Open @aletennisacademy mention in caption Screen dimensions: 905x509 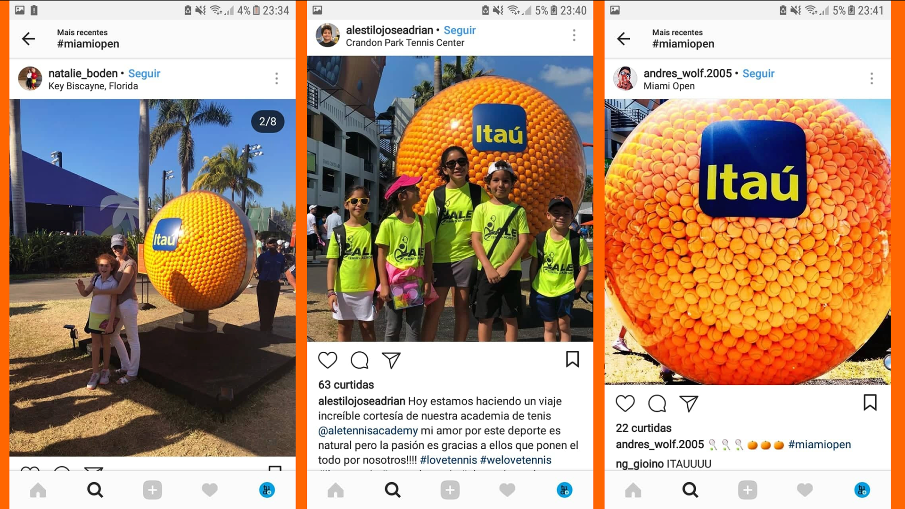point(368,430)
